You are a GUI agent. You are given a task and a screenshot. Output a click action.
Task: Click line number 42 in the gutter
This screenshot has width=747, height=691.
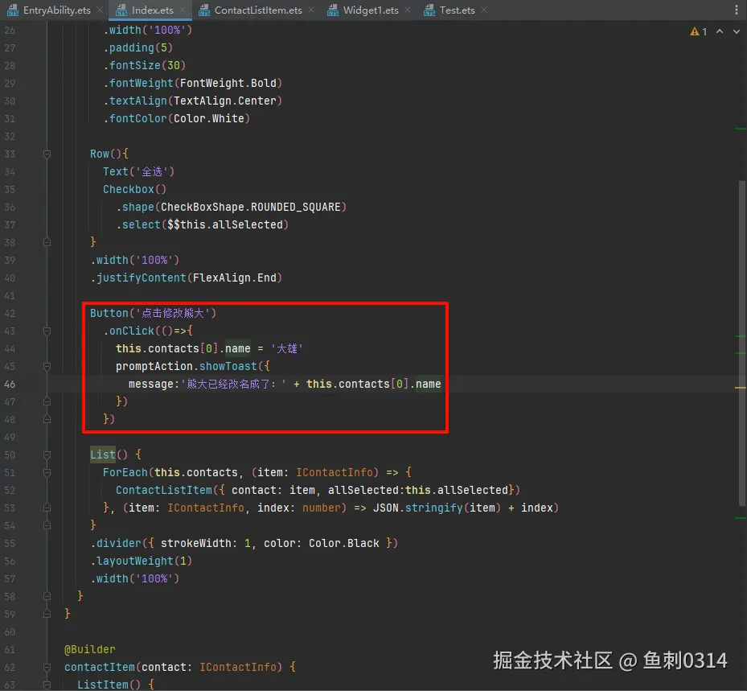(10, 314)
